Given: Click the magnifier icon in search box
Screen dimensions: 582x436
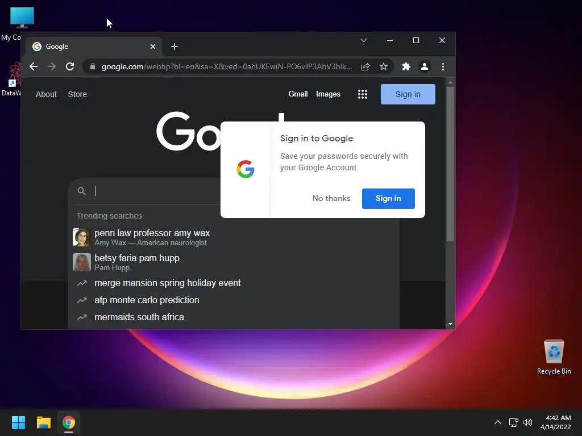Looking at the screenshot, I should [82, 191].
